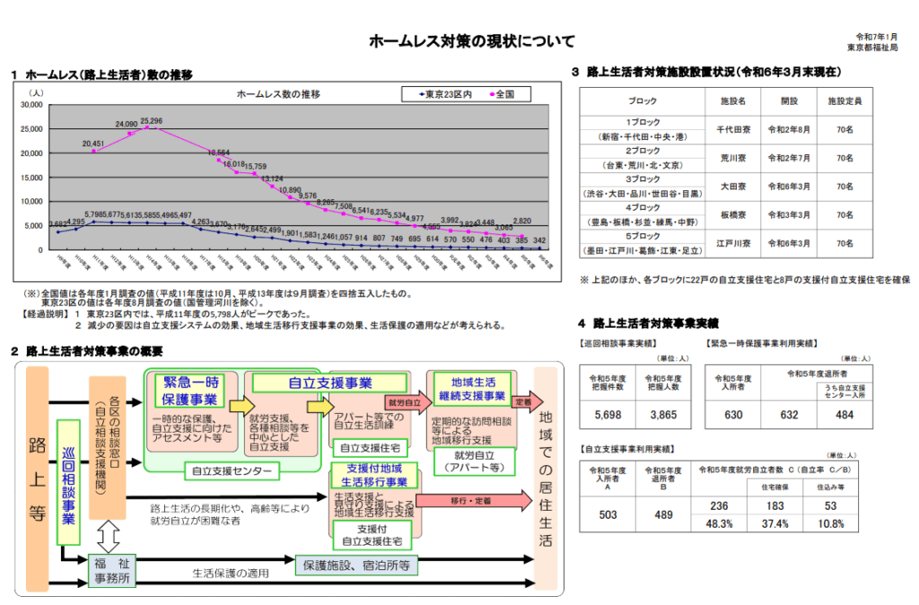
Task: Click the 就労自立(アパート等) box
Action: (474, 461)
